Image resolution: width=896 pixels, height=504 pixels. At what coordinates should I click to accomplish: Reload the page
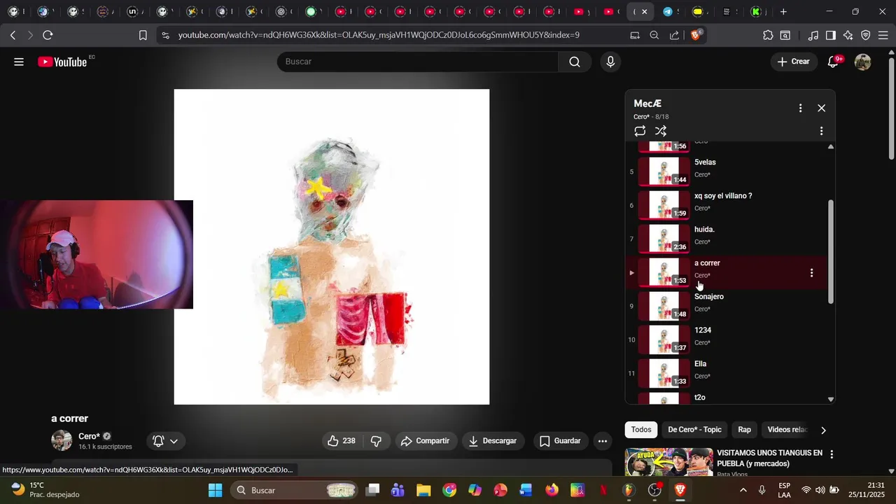coord(48,35)
